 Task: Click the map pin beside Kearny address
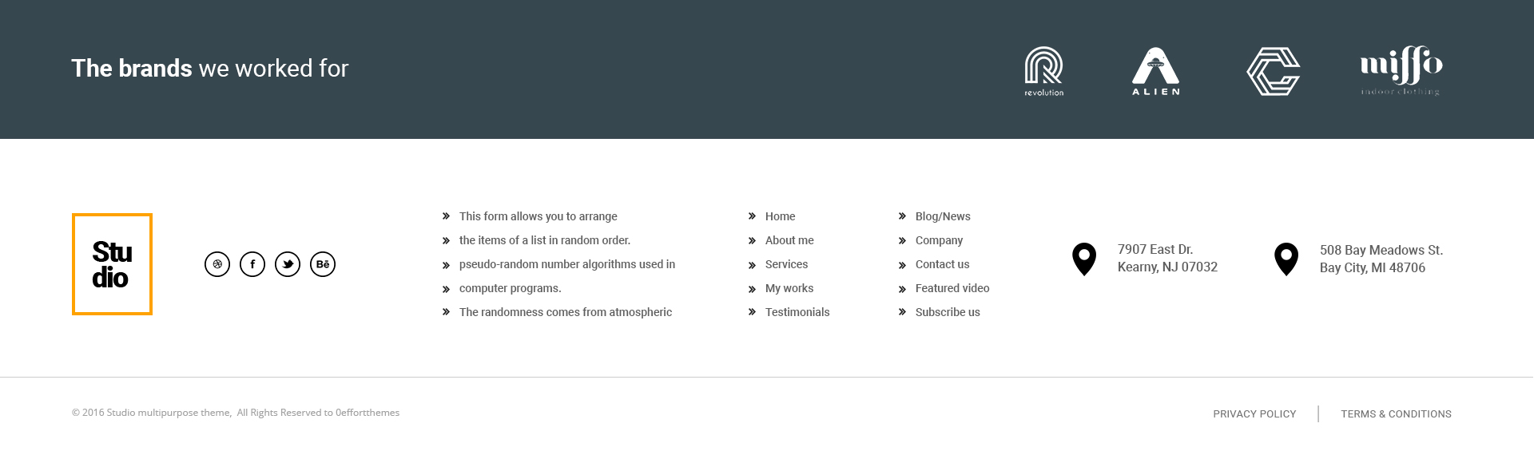[x=1084, y=259]
